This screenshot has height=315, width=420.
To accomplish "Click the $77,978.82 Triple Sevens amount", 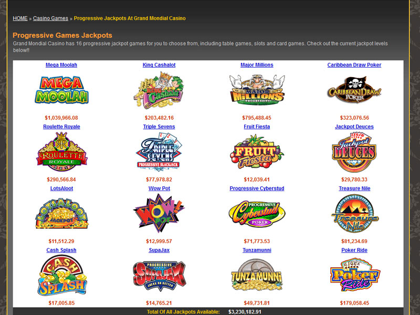I will 159,180.
